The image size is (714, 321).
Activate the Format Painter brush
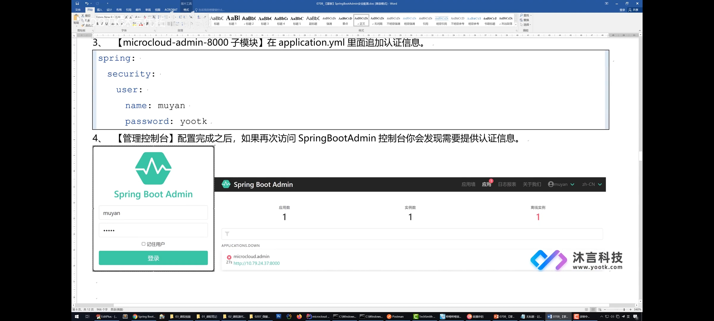[x=83, y=26]
